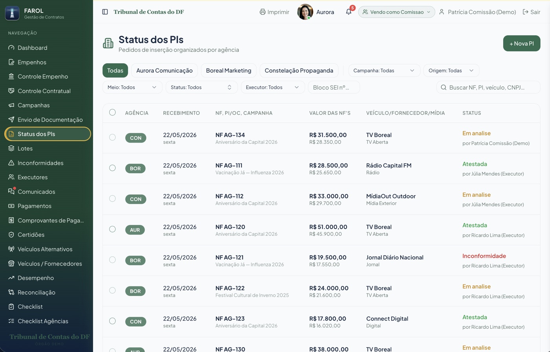Open Comunicados chat icon

(11, 192)
